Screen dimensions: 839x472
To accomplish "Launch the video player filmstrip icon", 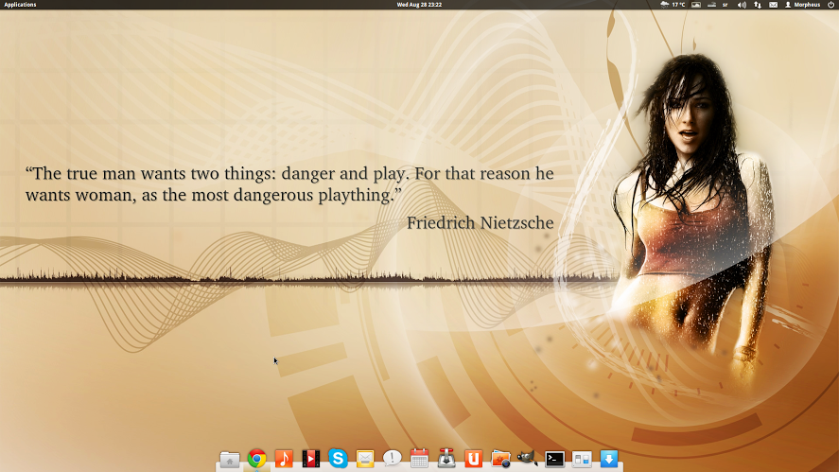I will coord(311,459).
